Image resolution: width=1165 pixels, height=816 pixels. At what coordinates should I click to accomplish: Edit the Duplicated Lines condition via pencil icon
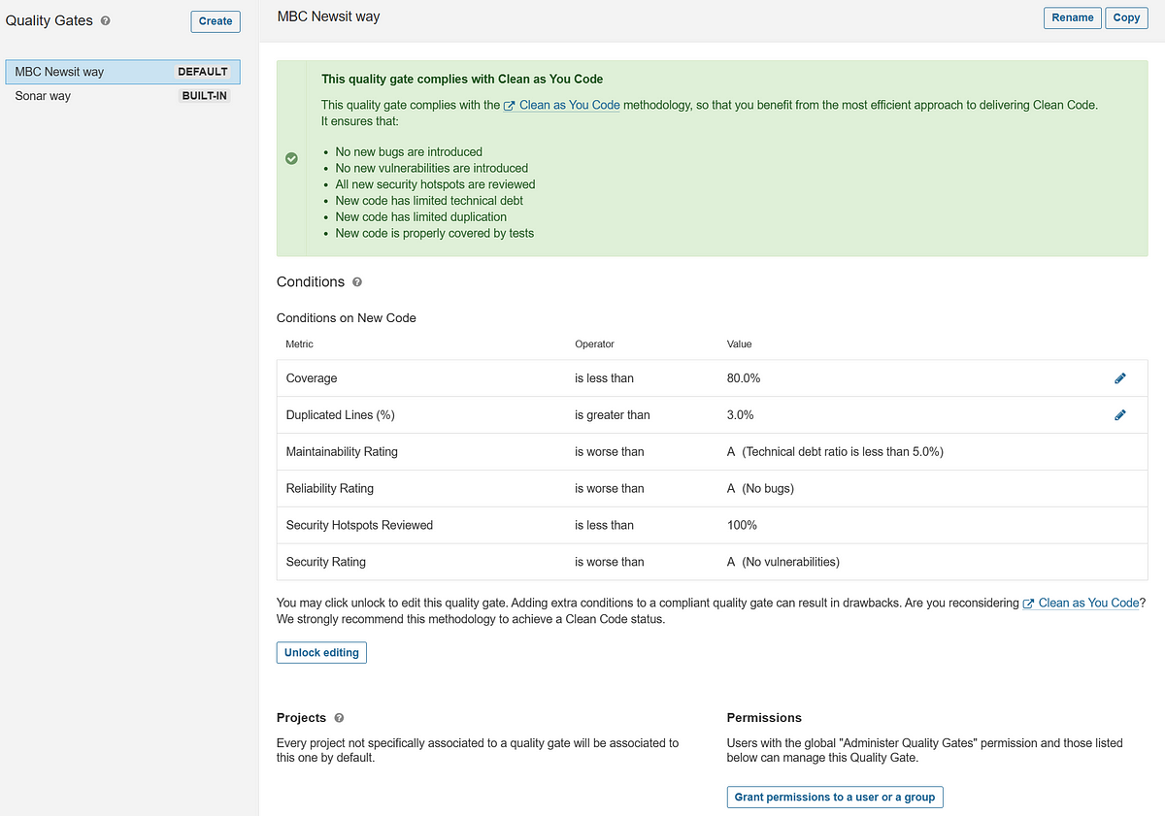[x=1120, y=415]
